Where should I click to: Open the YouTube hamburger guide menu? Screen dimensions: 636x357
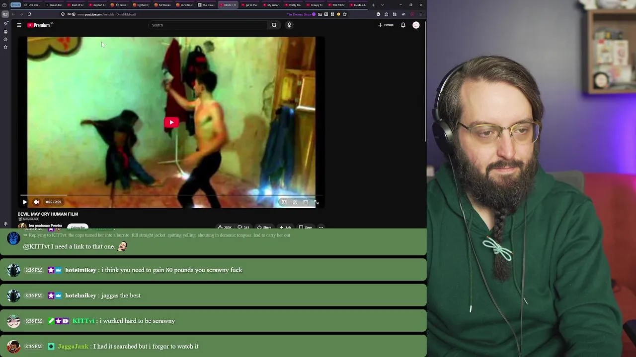coord(19,25)
